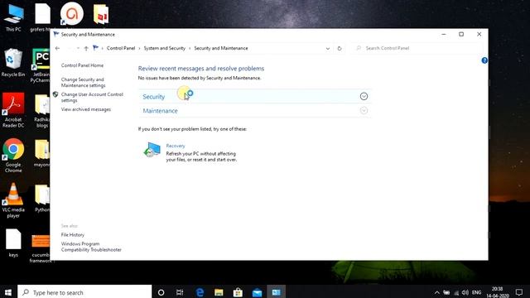The height and width of the screenshot is (298, 530).
Task: Go up one level with the up arrow
Action: point(86,48)
